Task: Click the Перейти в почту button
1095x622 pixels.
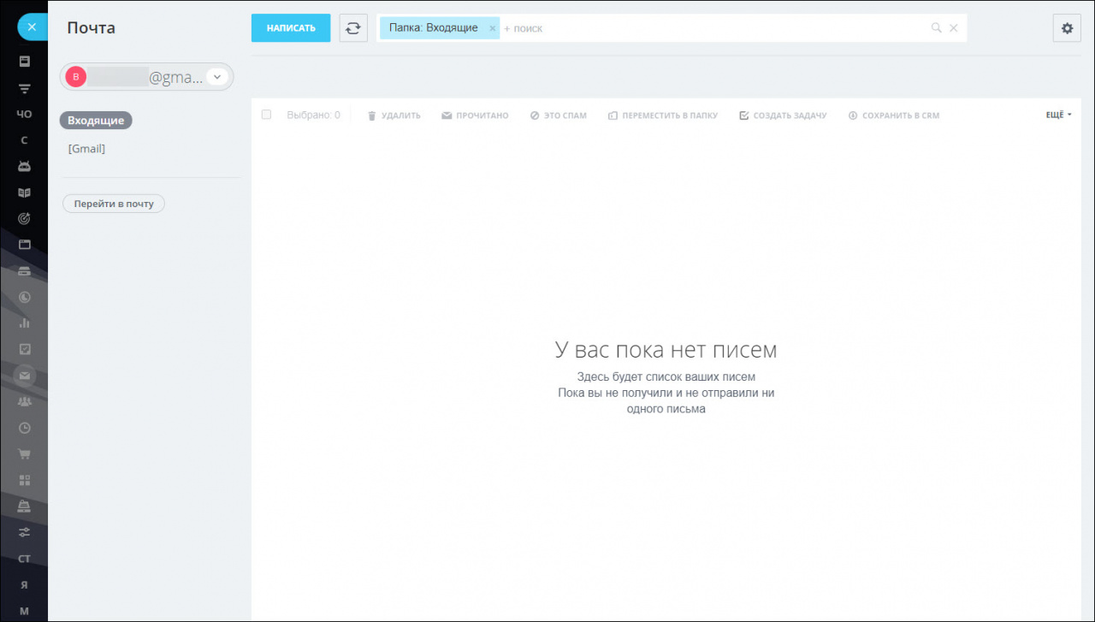Action: click(x=114, y=204)
